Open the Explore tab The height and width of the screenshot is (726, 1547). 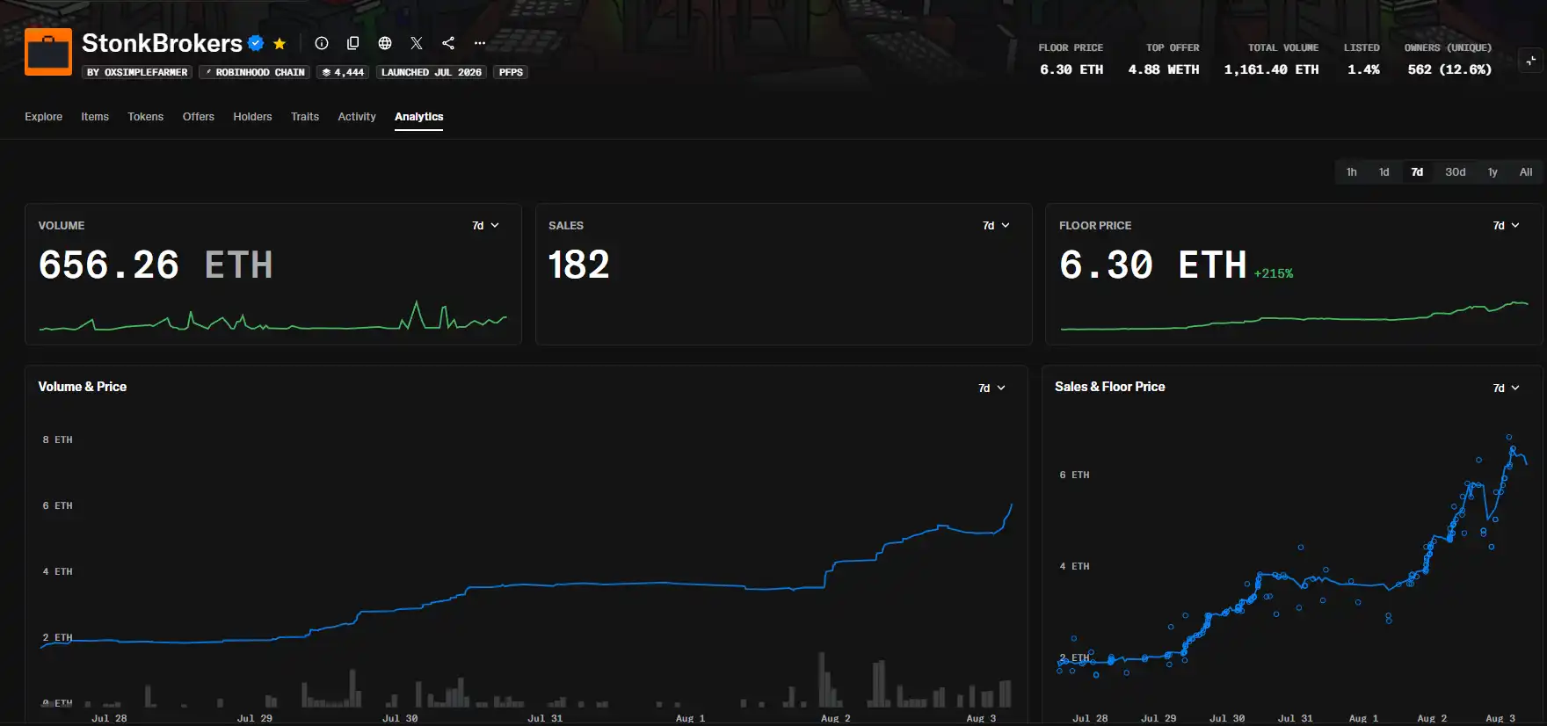44,117
